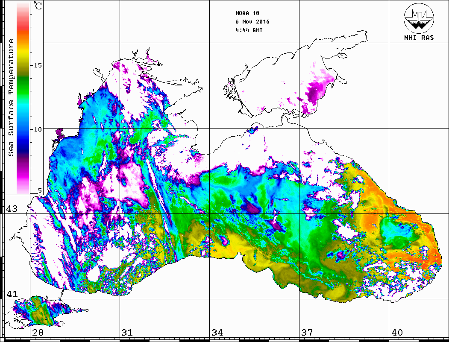Click longitude label '31'

(127, 332)
